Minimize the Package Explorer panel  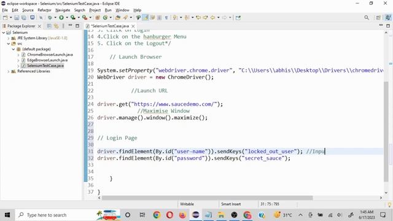[x=70, y=26]
